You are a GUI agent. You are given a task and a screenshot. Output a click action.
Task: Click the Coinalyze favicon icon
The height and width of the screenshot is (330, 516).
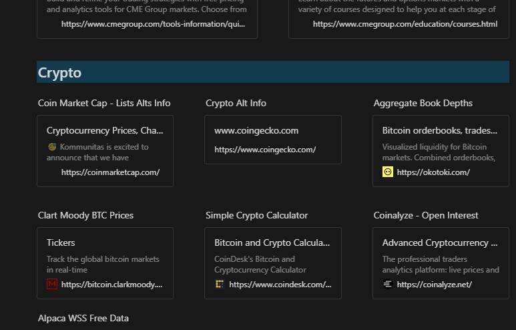pyautogui.click(x=388, y=284)
